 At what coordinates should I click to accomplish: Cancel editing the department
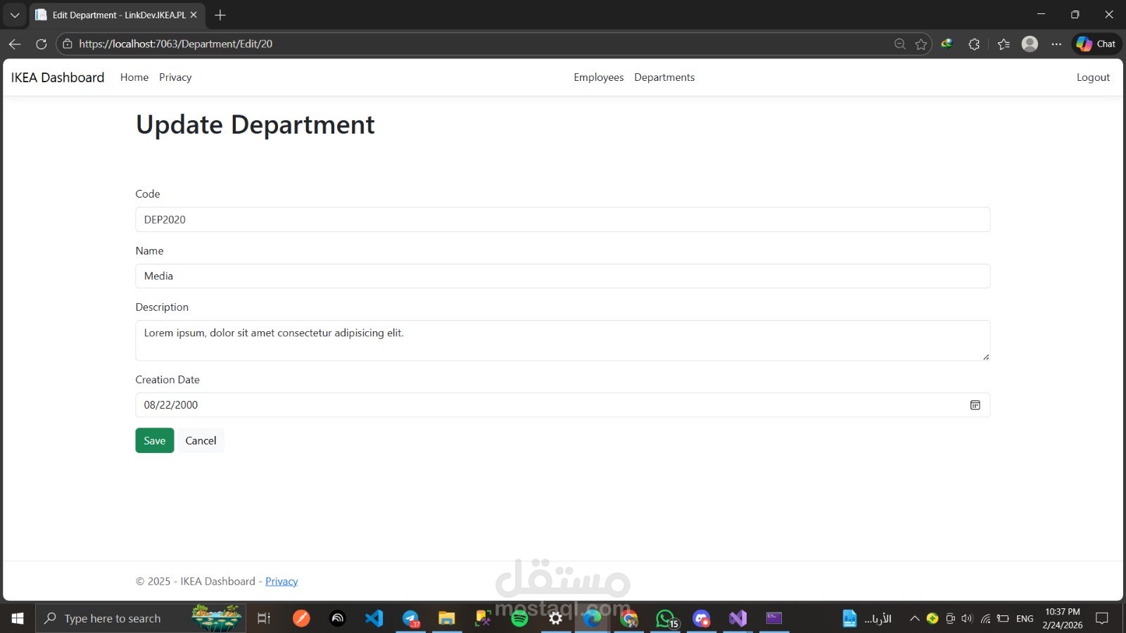pyautogui.click(x=201, y=440)
